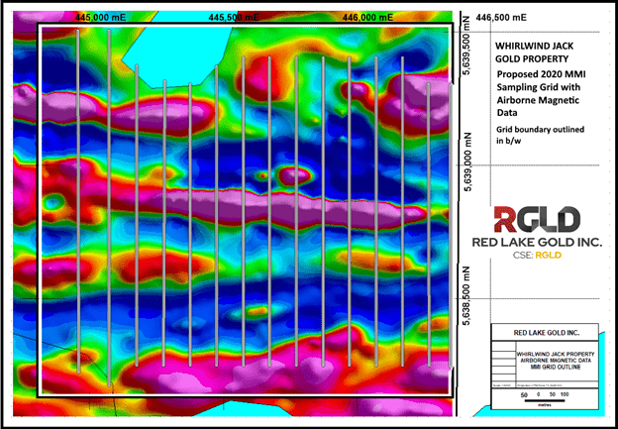Click the red R in the RGLD logo
This screenshot has height=429, width=618.
[x=505, y=220]
